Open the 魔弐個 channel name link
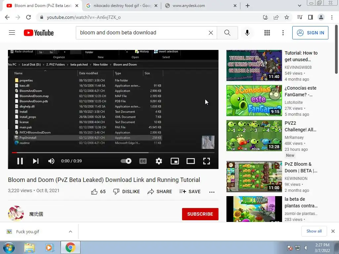 [x=36, y=214]
